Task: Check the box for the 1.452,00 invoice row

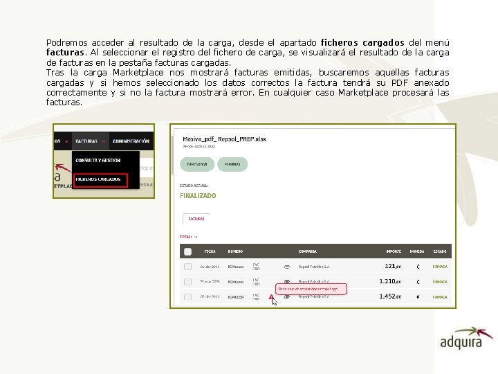Action: (187, 296)
